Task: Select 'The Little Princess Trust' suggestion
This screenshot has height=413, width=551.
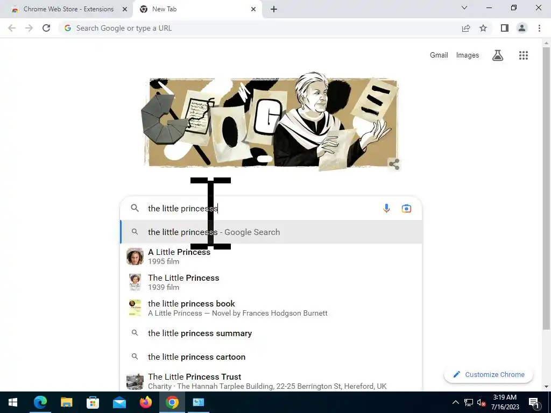Action: pos(271,381)
